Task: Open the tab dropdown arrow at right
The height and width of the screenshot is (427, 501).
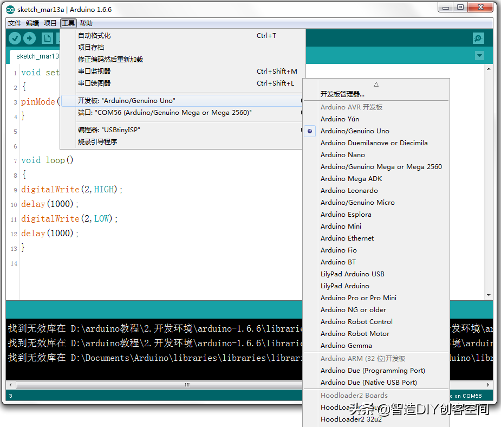Action: pyautogui.click(x=479, y=56)
